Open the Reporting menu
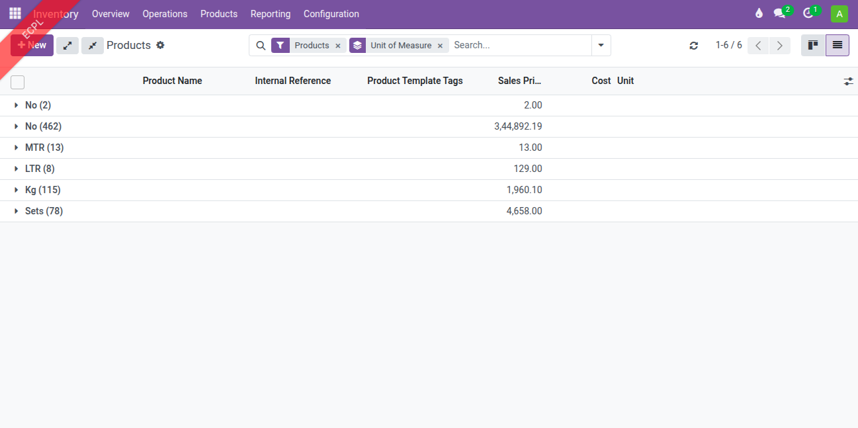Viewport: 858px width, 428px height. [270, 14]
